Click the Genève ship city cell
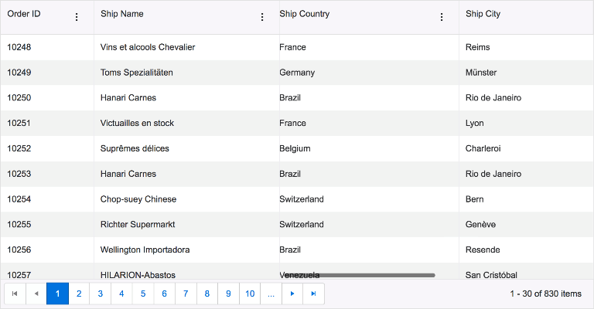 480,224
